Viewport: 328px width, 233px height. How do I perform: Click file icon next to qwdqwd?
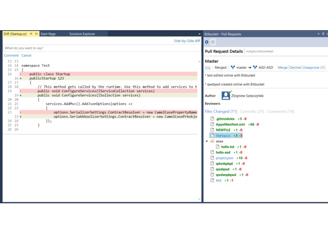click(212, 169)
